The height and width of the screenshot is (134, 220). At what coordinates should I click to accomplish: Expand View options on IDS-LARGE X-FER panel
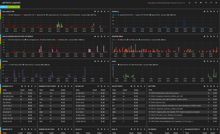click(x=4, y=15)
